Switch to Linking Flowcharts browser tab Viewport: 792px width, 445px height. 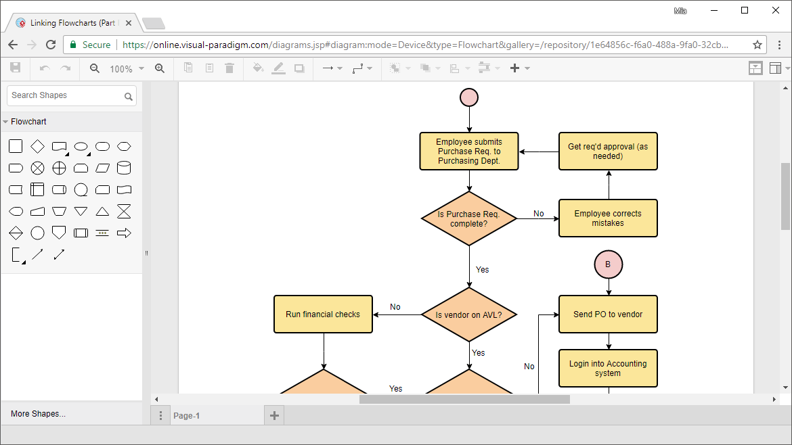73,23
